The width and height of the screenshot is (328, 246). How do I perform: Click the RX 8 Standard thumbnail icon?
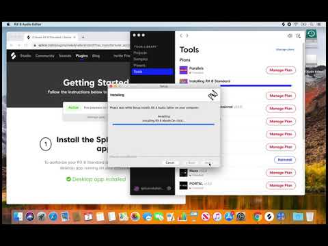tap(183, 81)
